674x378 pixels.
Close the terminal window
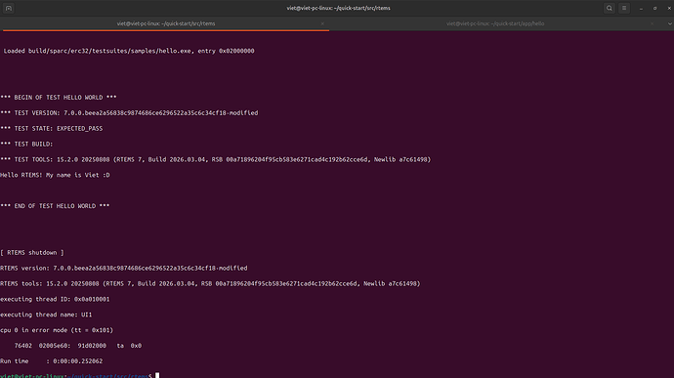pos(669,8)
